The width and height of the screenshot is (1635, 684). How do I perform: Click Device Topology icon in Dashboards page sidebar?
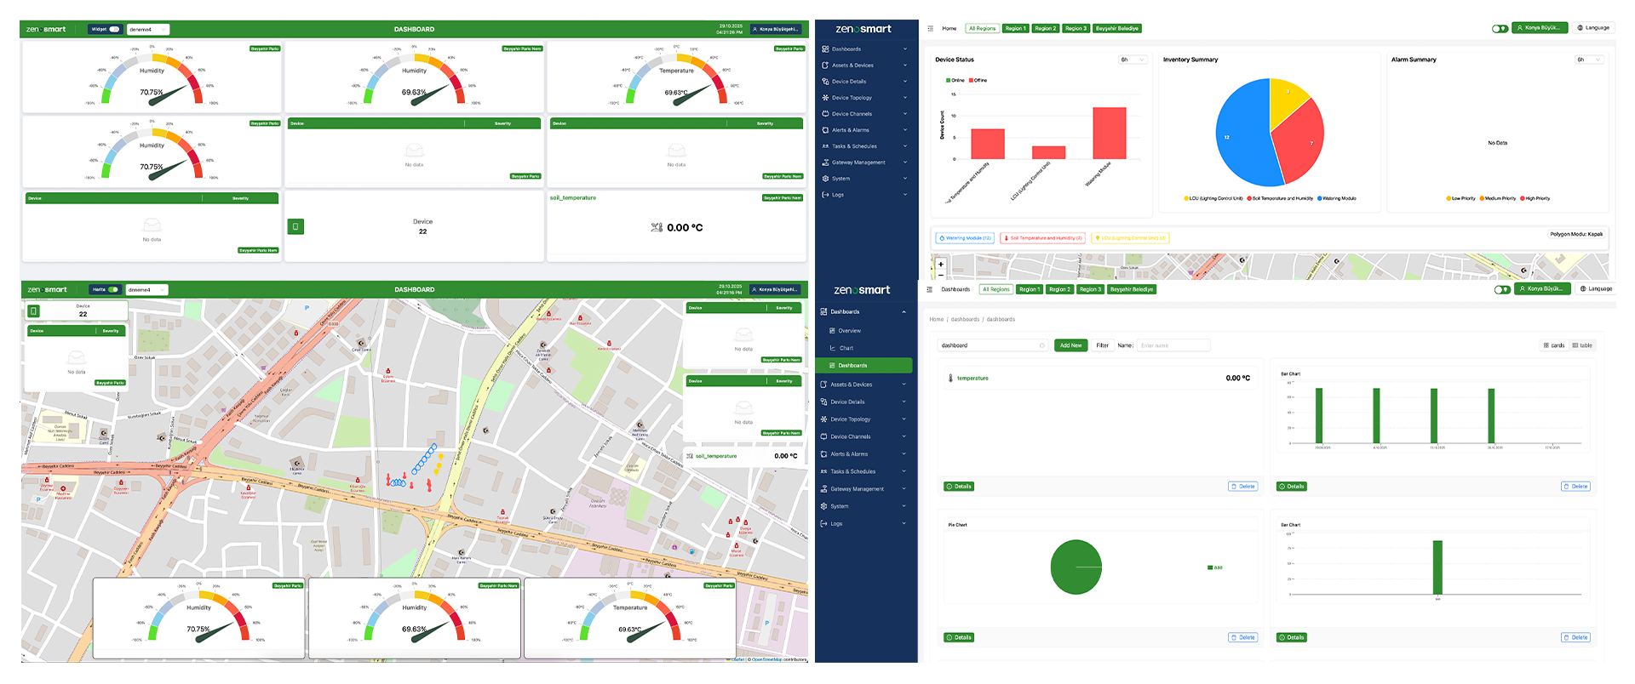823,419
